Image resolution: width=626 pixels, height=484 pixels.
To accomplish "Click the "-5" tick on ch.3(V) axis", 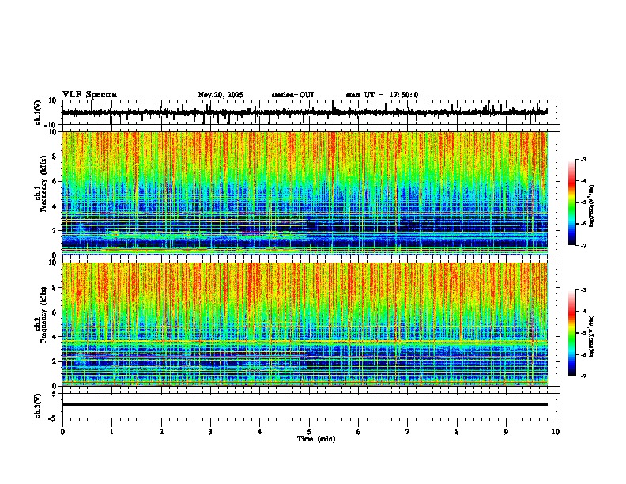I will click(x=53, y=418).
